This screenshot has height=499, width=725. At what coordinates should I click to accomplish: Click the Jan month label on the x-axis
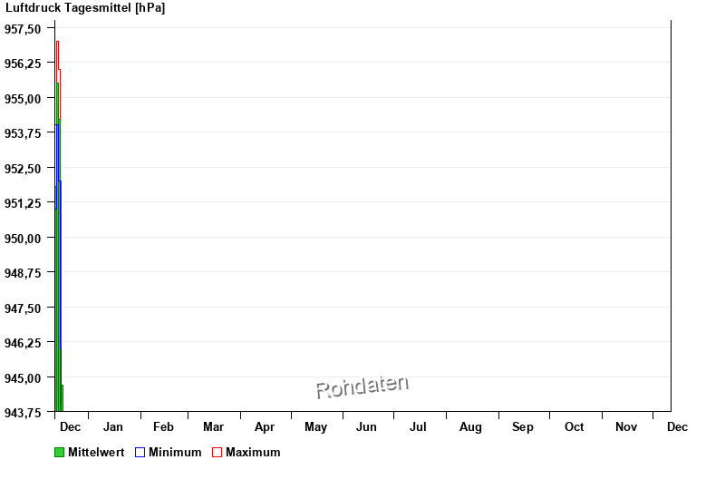pos(113,426)
